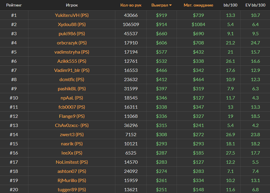This screenshot has height=193, width=270.
Task: Open vadimstryha (PS) player page
Action: [72, 52]
